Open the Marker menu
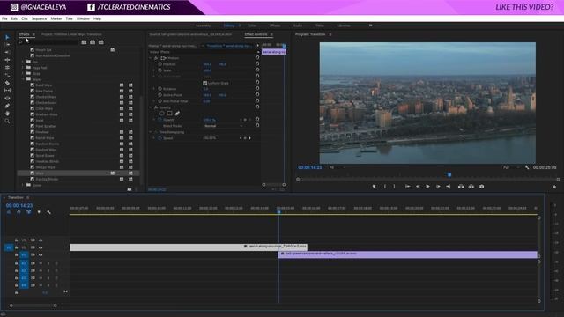Viewport: 564px width, 317px height. 56,18
